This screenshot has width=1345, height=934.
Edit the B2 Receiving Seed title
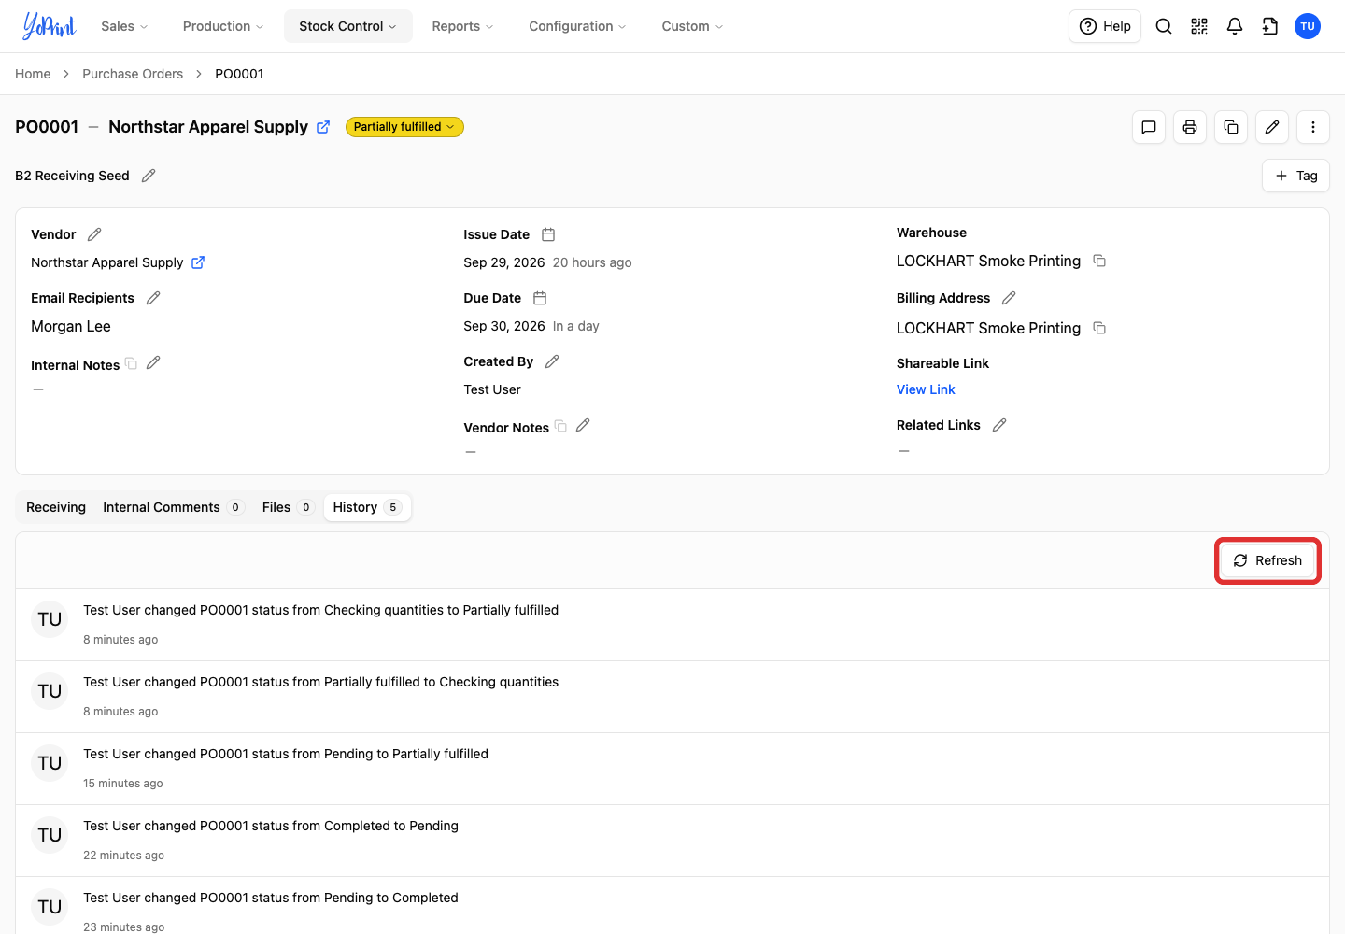[149, 176]
